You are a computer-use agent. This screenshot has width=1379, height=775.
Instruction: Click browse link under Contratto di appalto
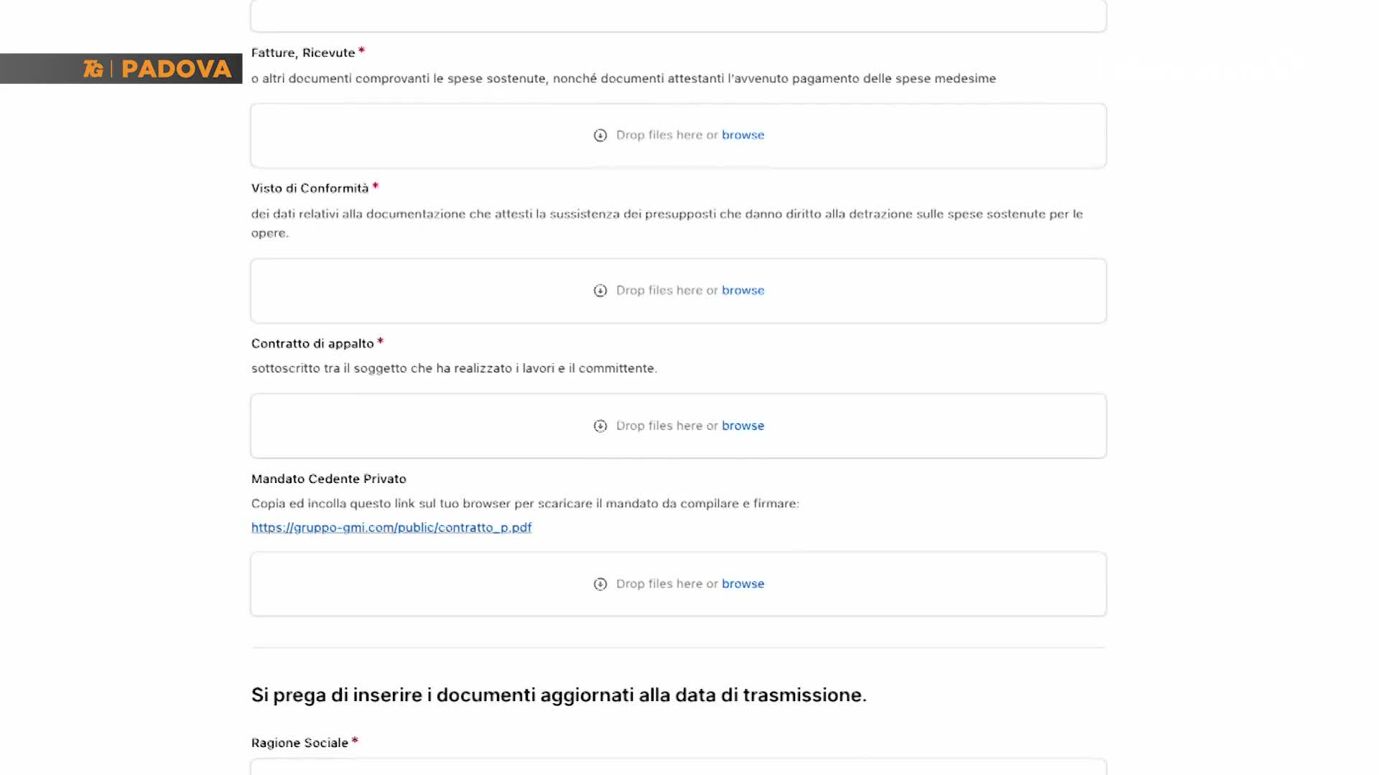[x=743, y=426]
